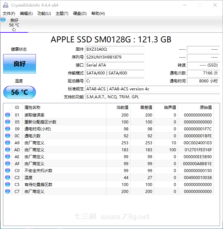The image size is (223, 229).
Task: Click the power-on count value 7166 次
Action: (x=203, y=73)
